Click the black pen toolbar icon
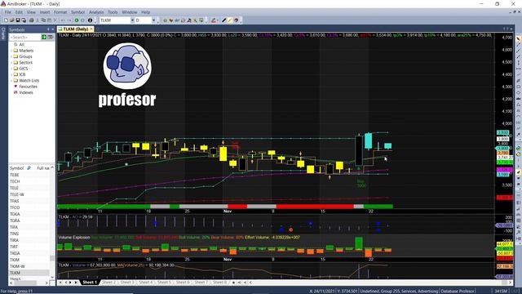 [224, 20]
